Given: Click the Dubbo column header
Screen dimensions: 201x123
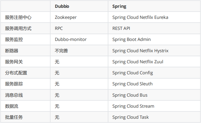Looking at the screenshot, I should (62, 6).
